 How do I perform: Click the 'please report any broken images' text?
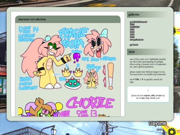148,73
